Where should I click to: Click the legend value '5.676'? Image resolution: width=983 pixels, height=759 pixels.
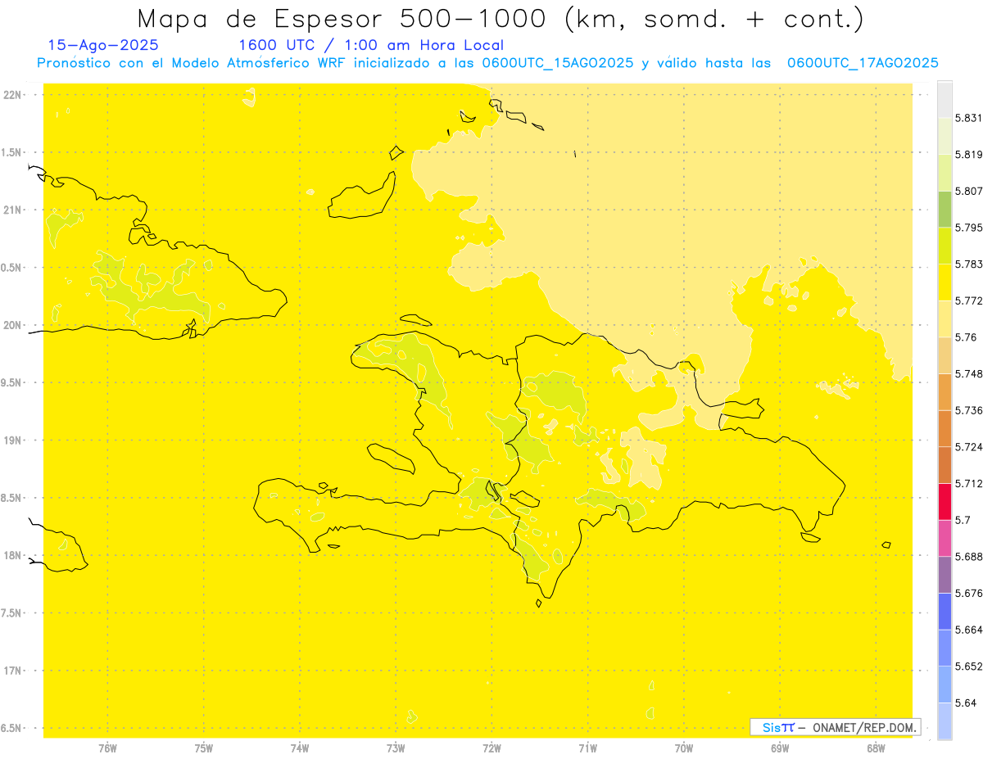(968, 594)
